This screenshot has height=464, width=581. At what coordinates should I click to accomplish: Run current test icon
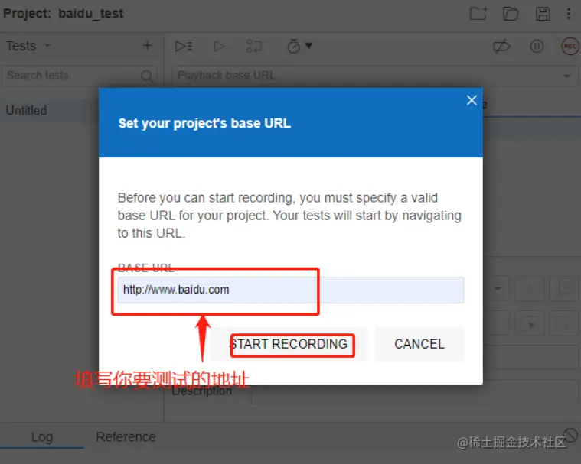[219, 47]
